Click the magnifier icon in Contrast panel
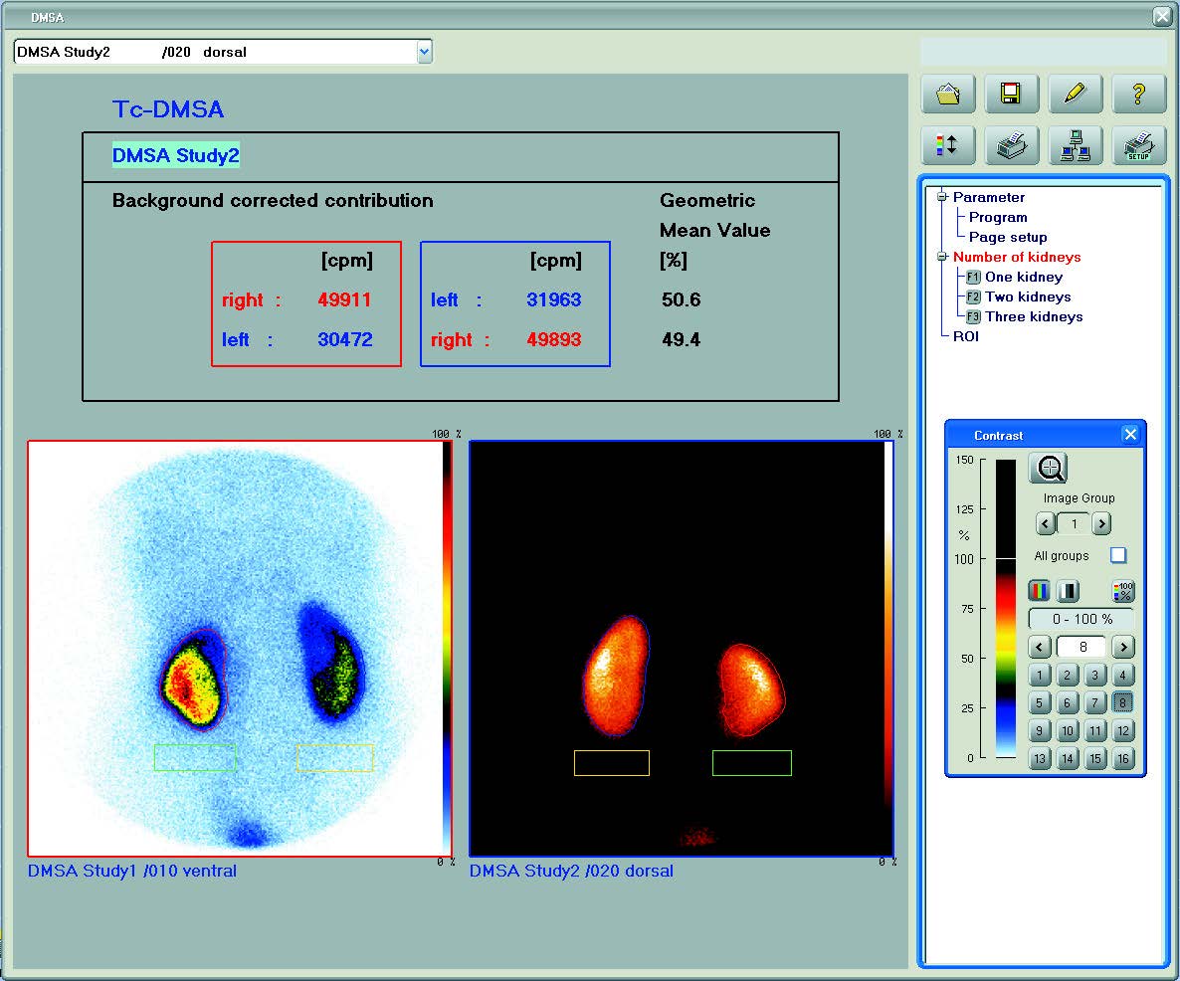 coord(1049,468)
